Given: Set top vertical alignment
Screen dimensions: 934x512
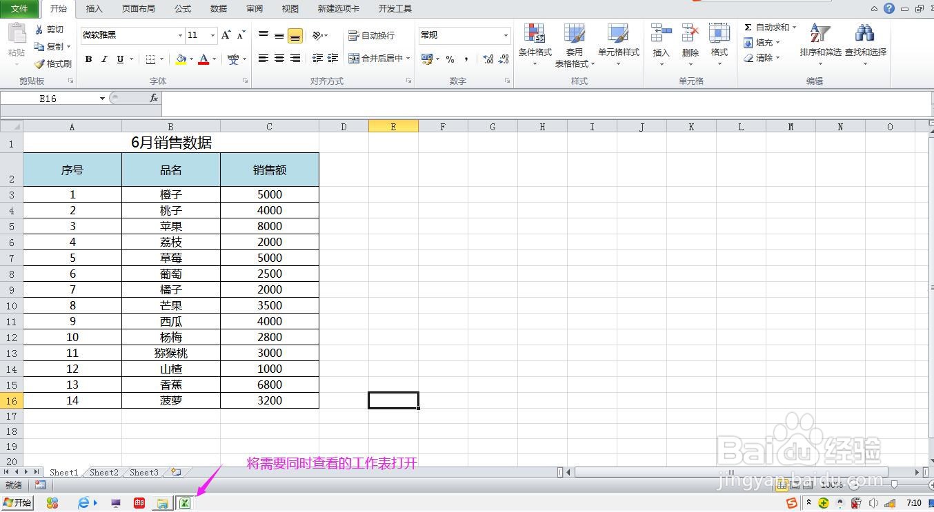Looking at the screenshot, I should [x=264, y=35].
